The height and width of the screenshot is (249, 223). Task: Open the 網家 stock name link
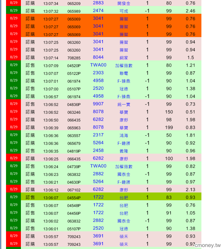click(124, 58)
